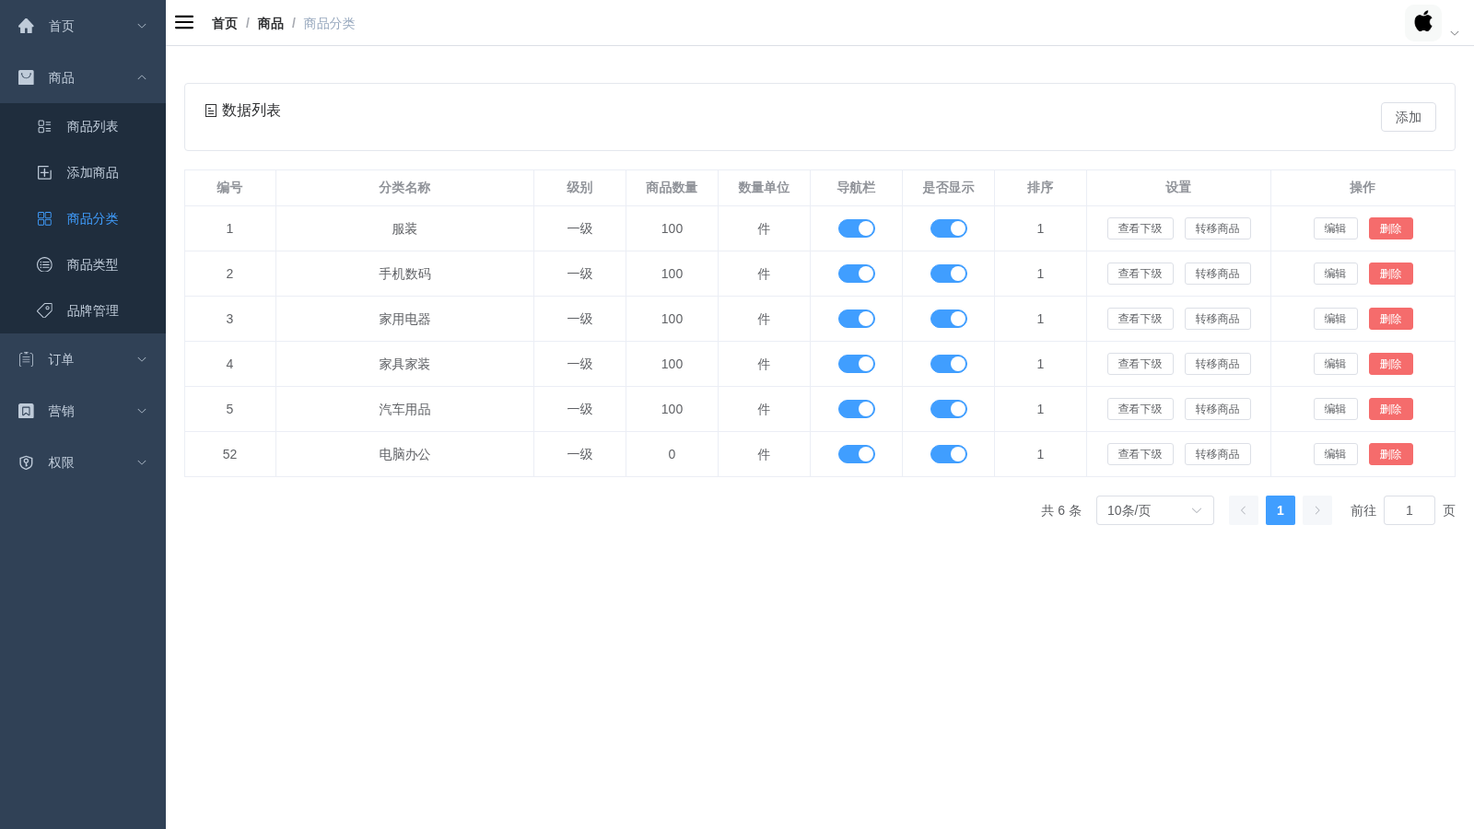1474x829 pixels.
Task: Toggle 导航栏 switch for 汽车用品
Action: click(857, 409)
